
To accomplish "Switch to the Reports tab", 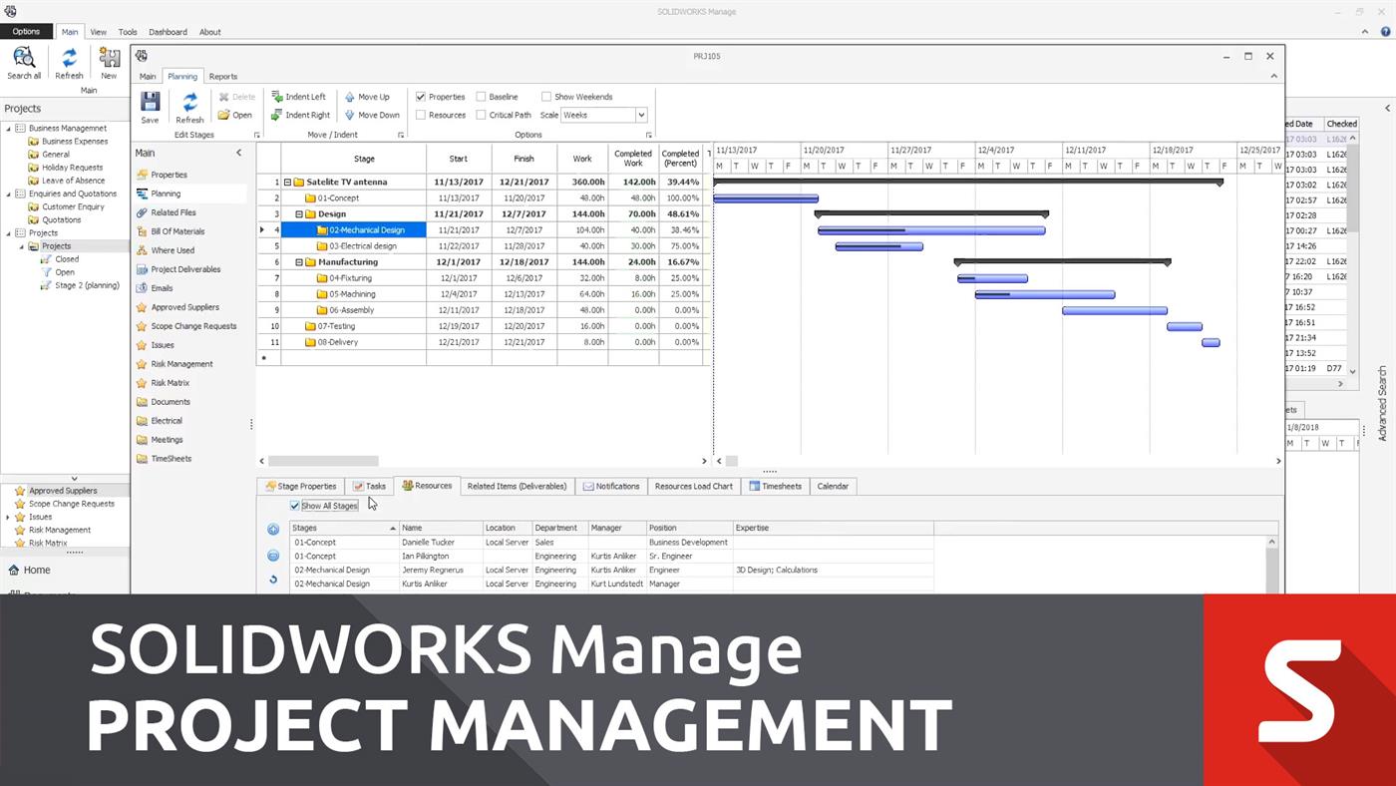I will click(x=222, y=76).
